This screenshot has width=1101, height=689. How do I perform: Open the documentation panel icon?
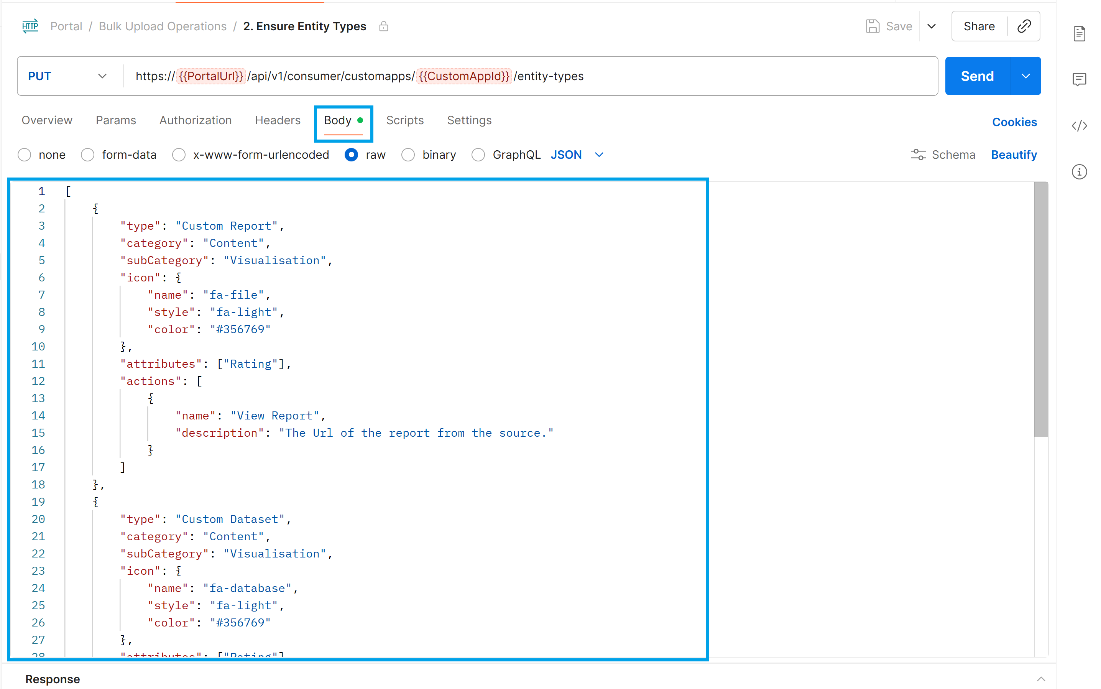click(1080, 33)
